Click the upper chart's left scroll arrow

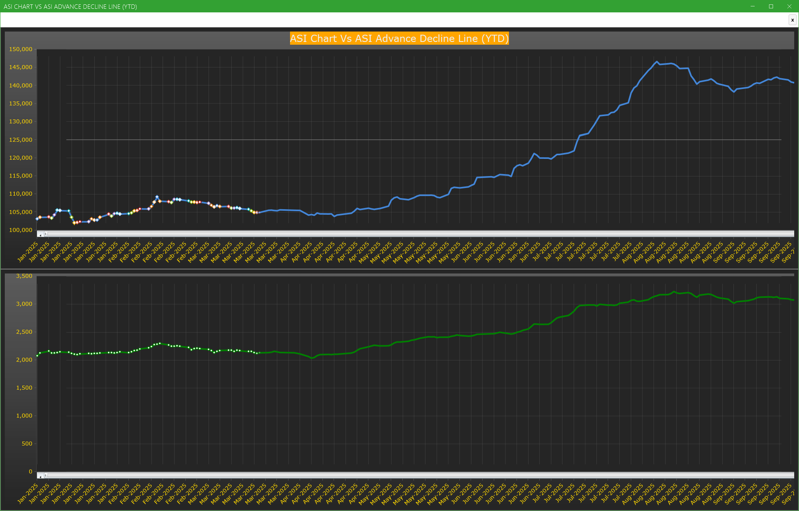click(x=40, y=234)
